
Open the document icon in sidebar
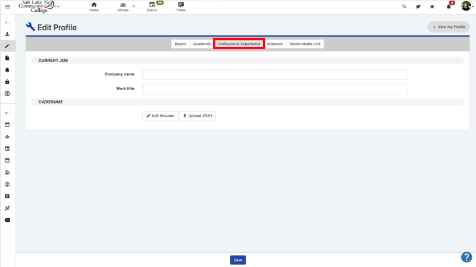click(x=7, y=58)
